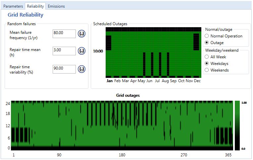Click sensitivity button beside Mean failure frequency
253x160 pixels.
pyautogui.click(x=81, y=33)
